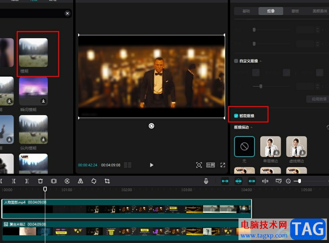Enter fullscreen preview mode

223,165
